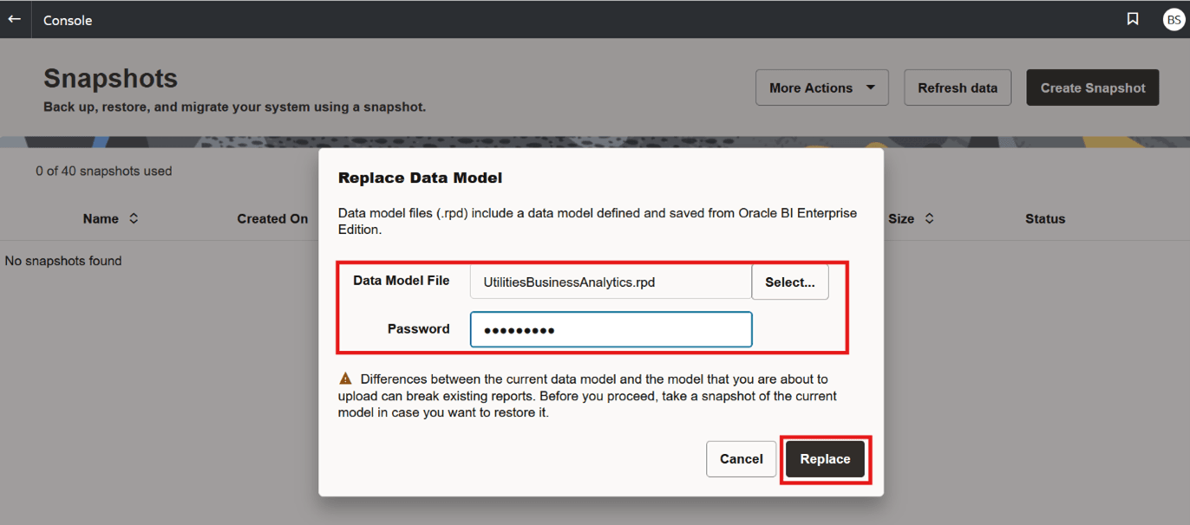The height and width of the screenshot is (525, 1190).
Task: Click the back arrow in the top bar
Action: 13,19
